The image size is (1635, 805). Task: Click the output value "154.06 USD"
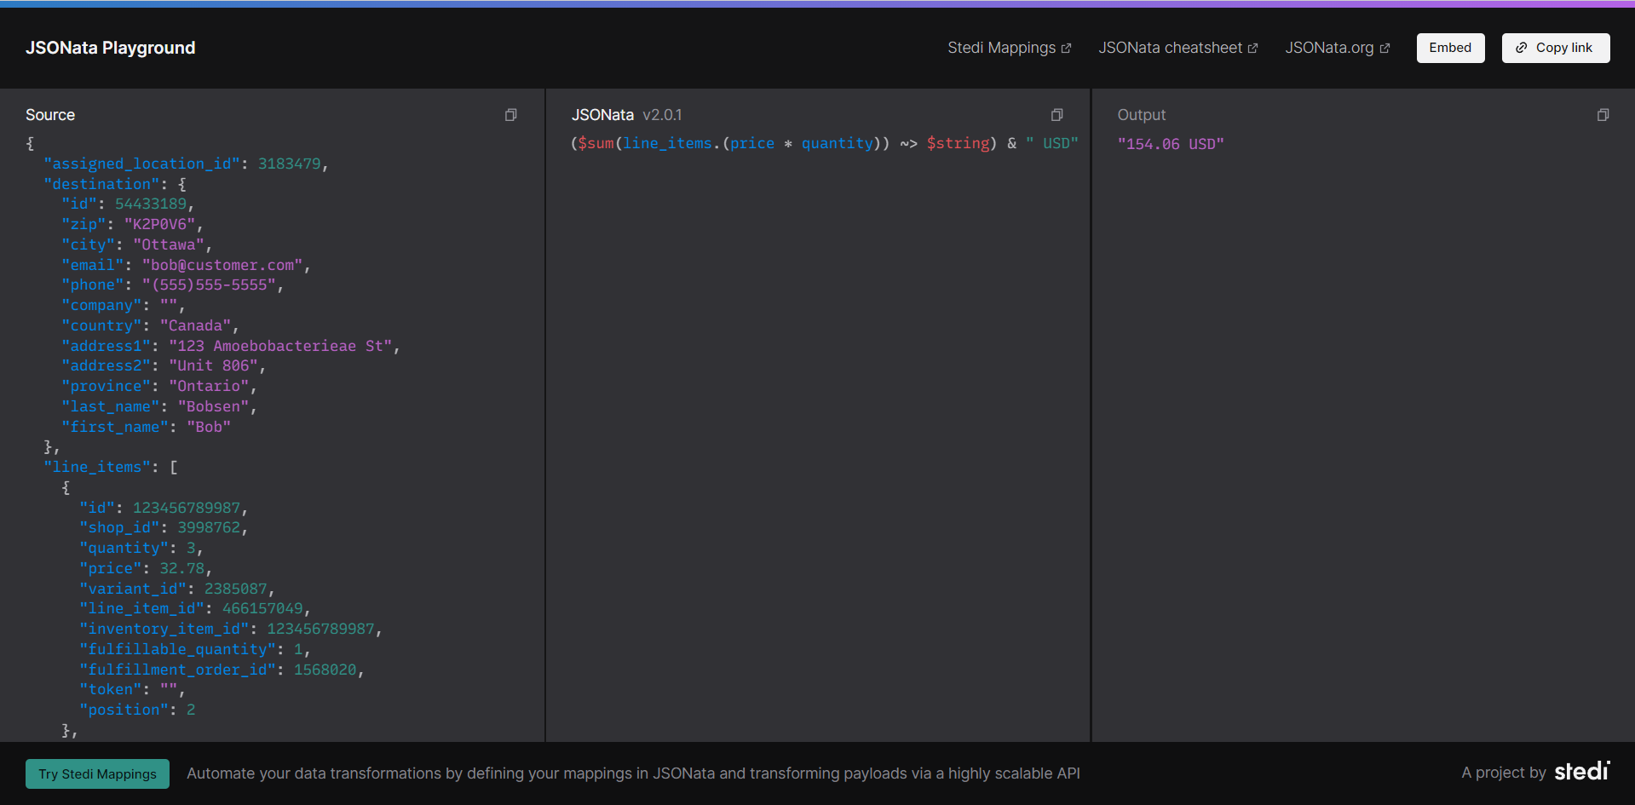tap(1171, 144)
